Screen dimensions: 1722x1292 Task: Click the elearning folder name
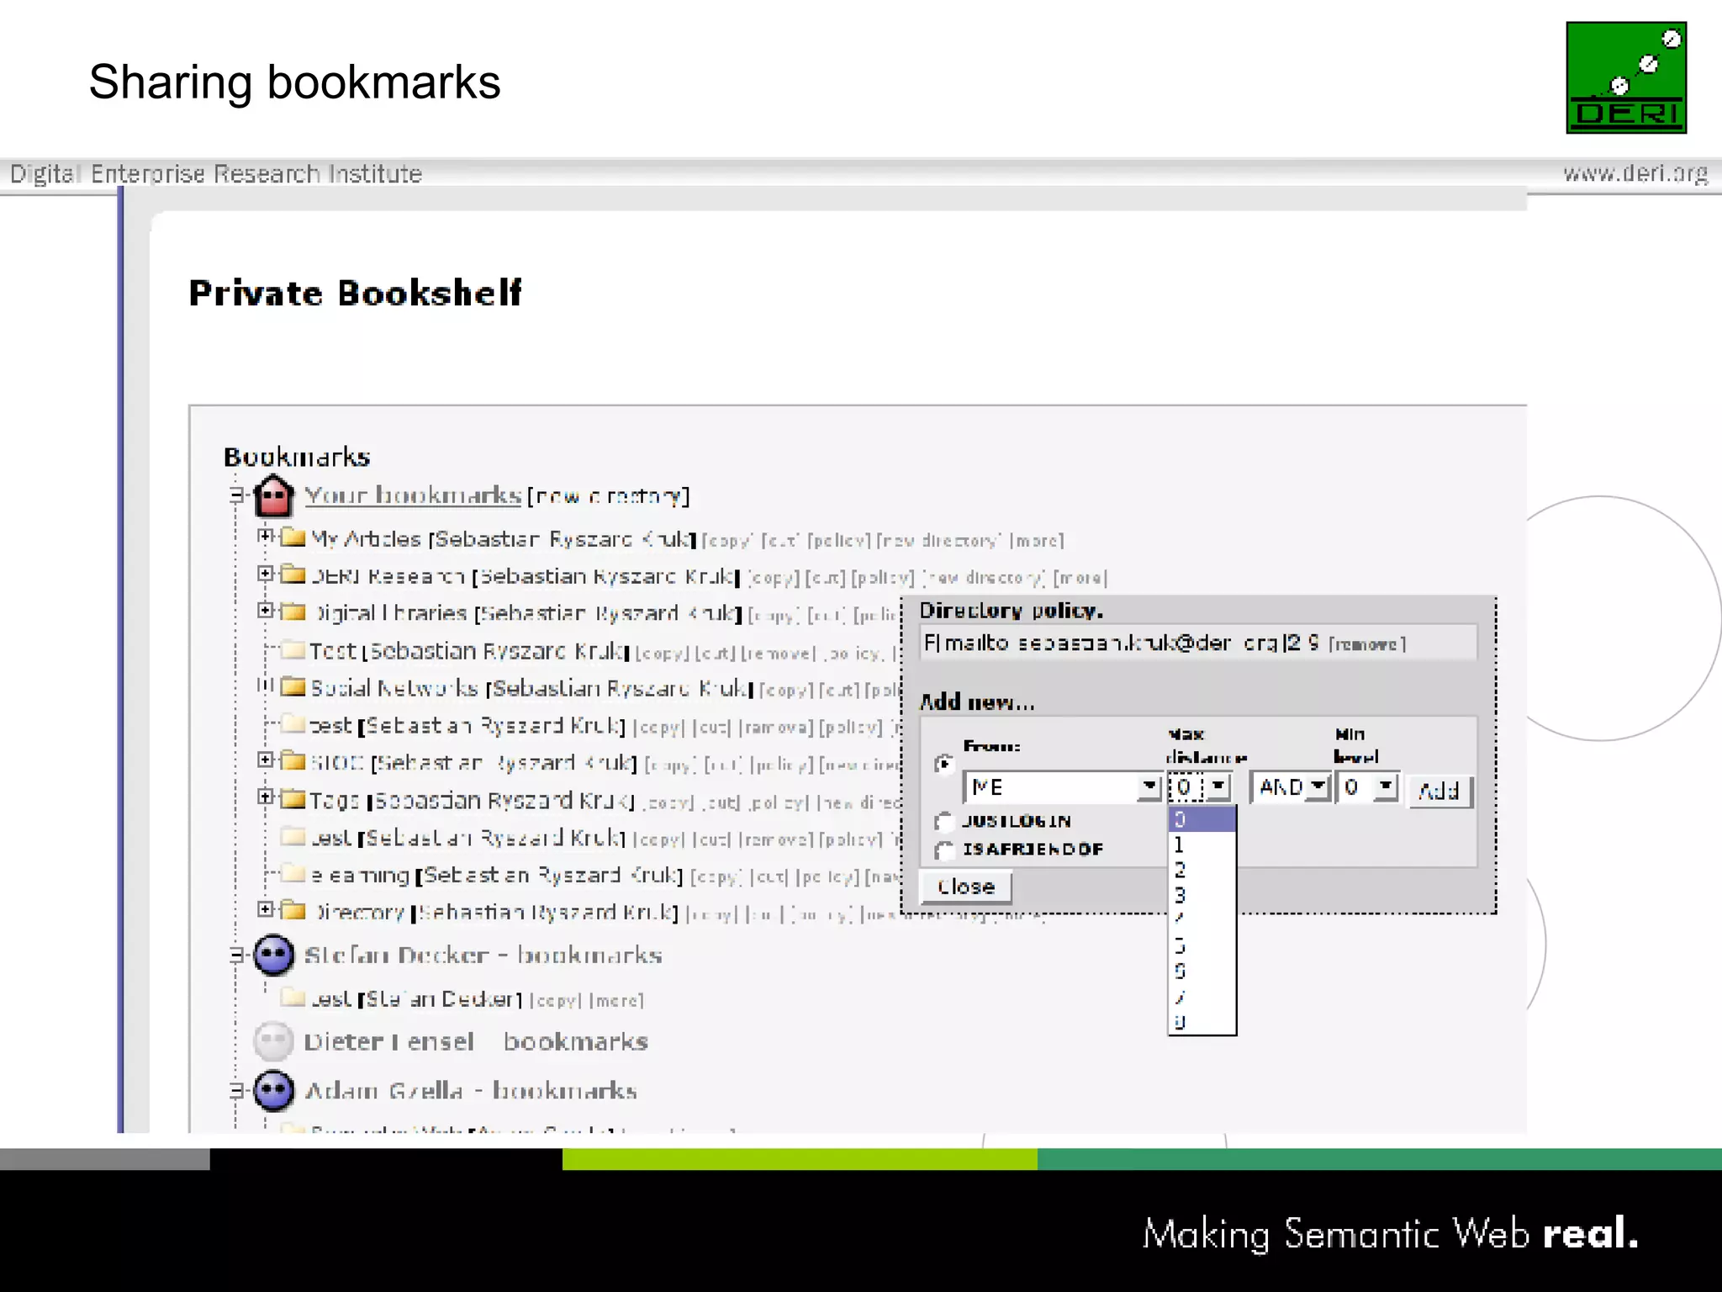click(x=360, y=876)
